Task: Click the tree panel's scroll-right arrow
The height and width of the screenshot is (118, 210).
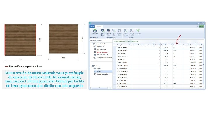Action: click(111, 88)
